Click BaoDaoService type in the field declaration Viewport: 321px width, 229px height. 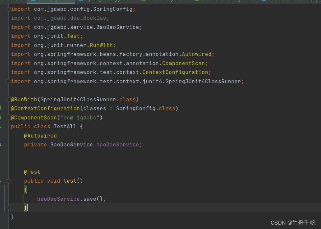(x=71, y=145)
